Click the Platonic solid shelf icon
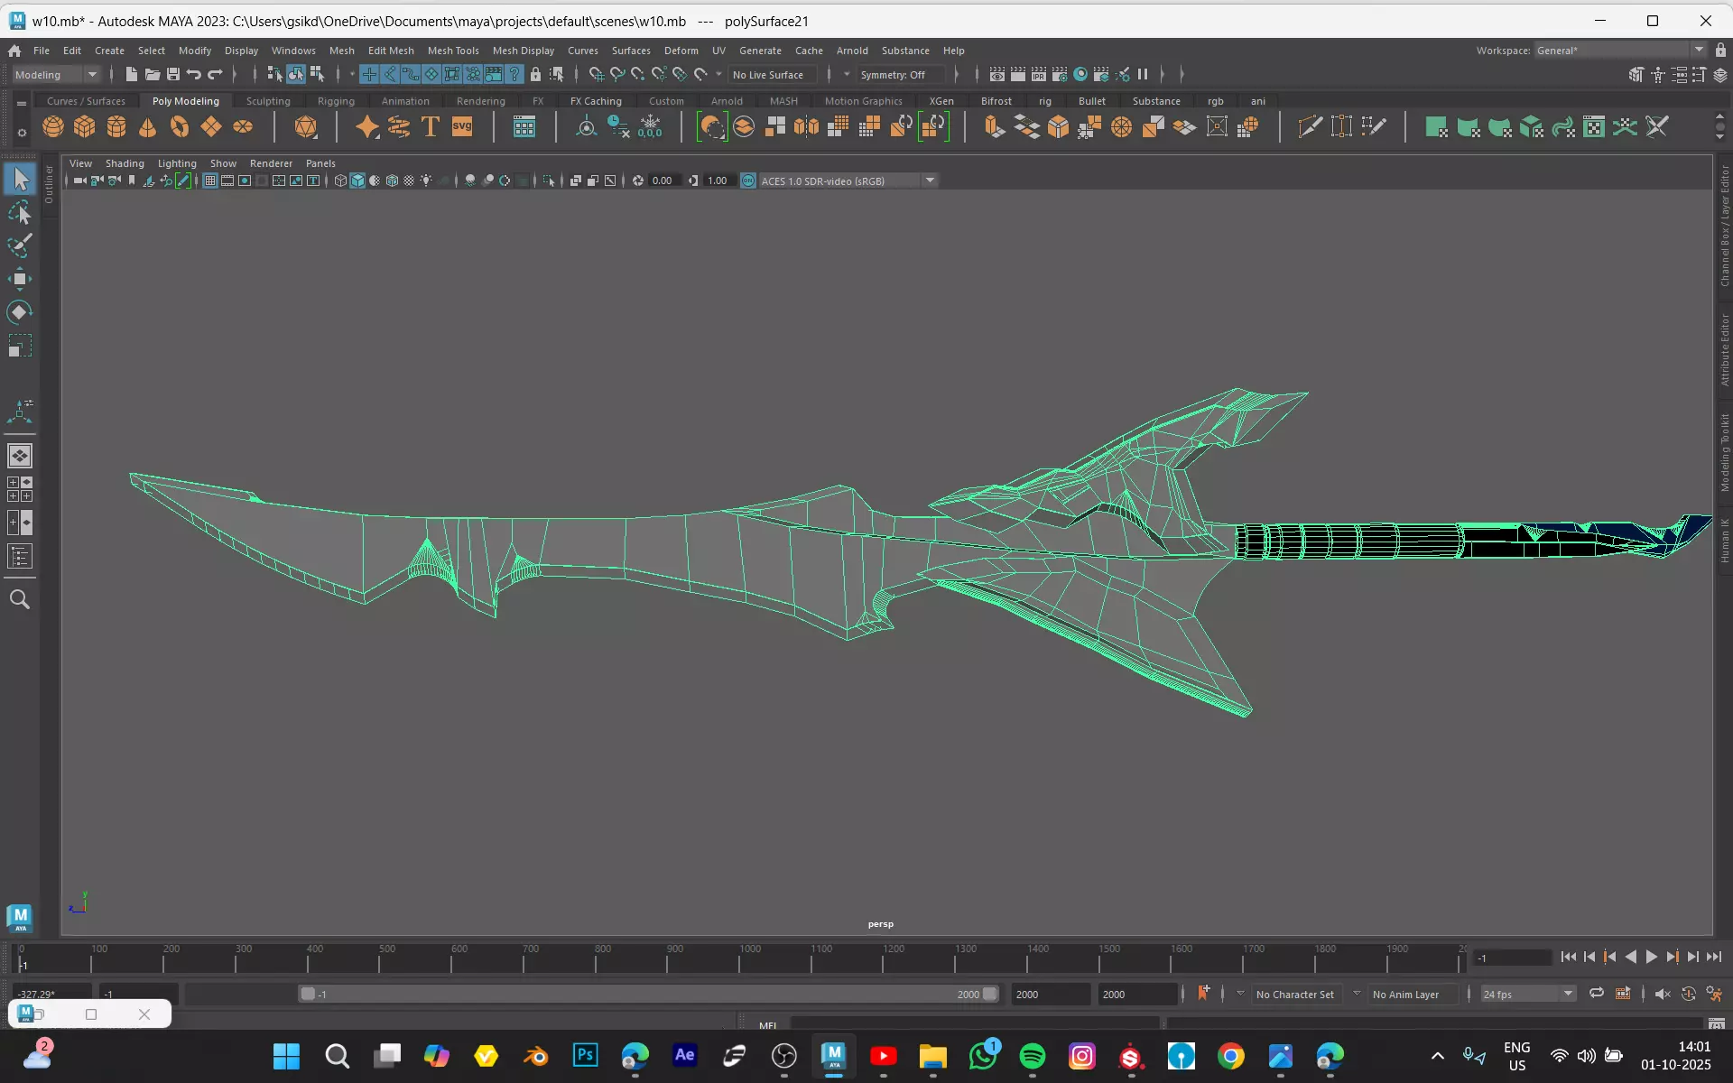The image size is (1733, 1083). (x=306, y=127)
